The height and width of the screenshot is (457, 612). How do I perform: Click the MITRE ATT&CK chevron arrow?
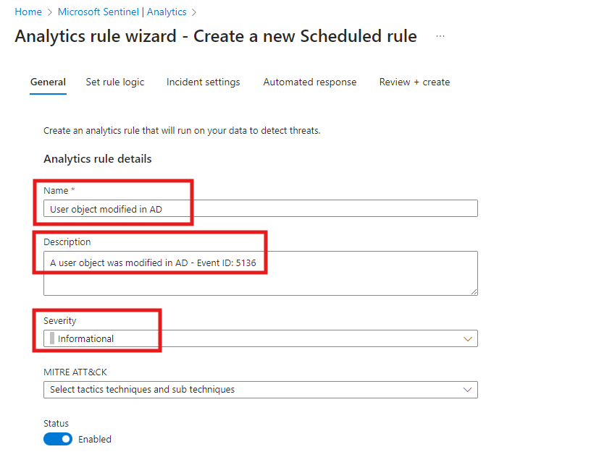coord(468,390)
